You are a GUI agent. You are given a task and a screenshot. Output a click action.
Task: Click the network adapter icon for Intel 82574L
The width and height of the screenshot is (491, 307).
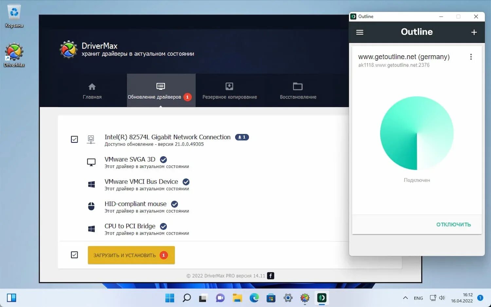(x=91, y=139)
